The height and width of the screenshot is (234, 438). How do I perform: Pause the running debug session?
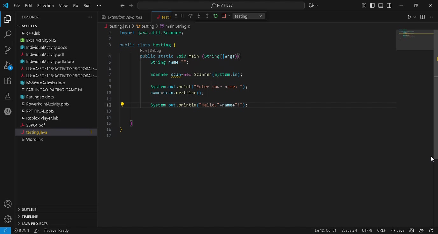pyautogui.click(x=182, y=16)
